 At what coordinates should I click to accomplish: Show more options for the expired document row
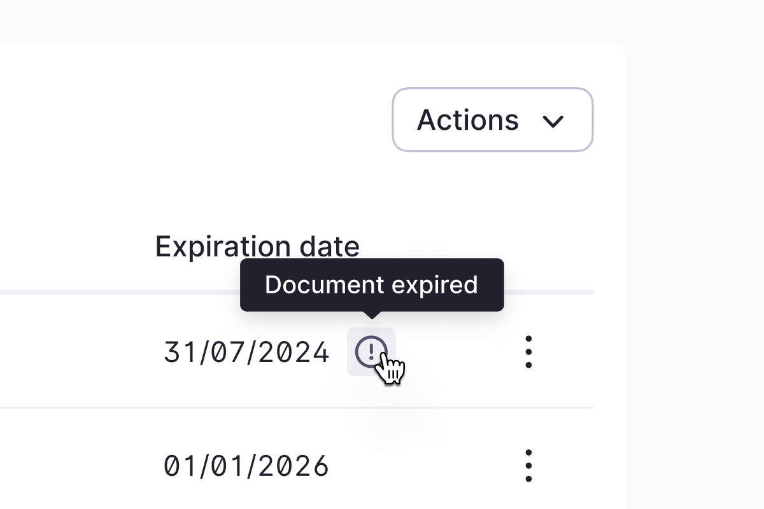tap(528, 352)
